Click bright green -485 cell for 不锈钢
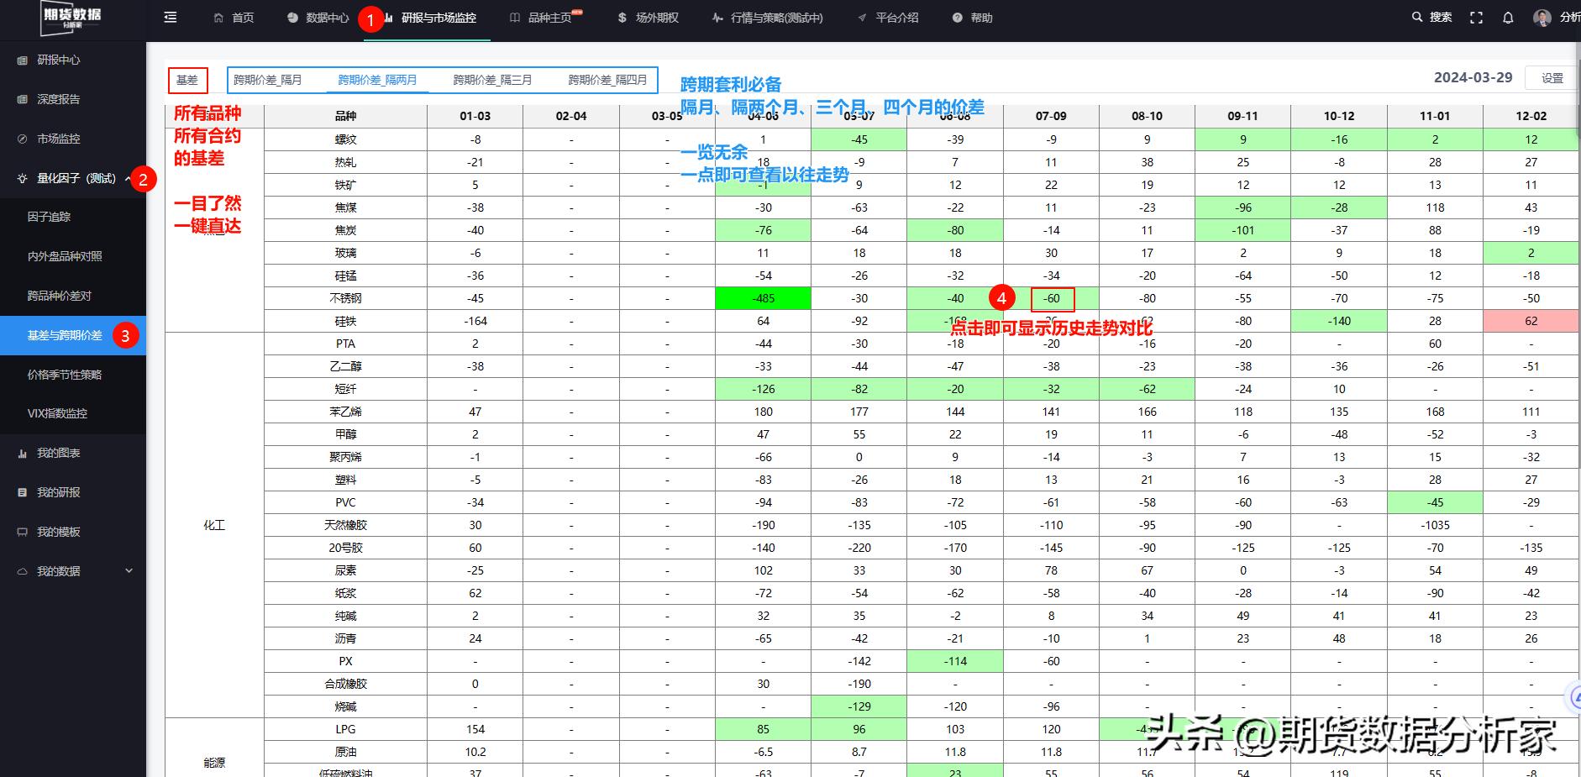 (763, 298)
